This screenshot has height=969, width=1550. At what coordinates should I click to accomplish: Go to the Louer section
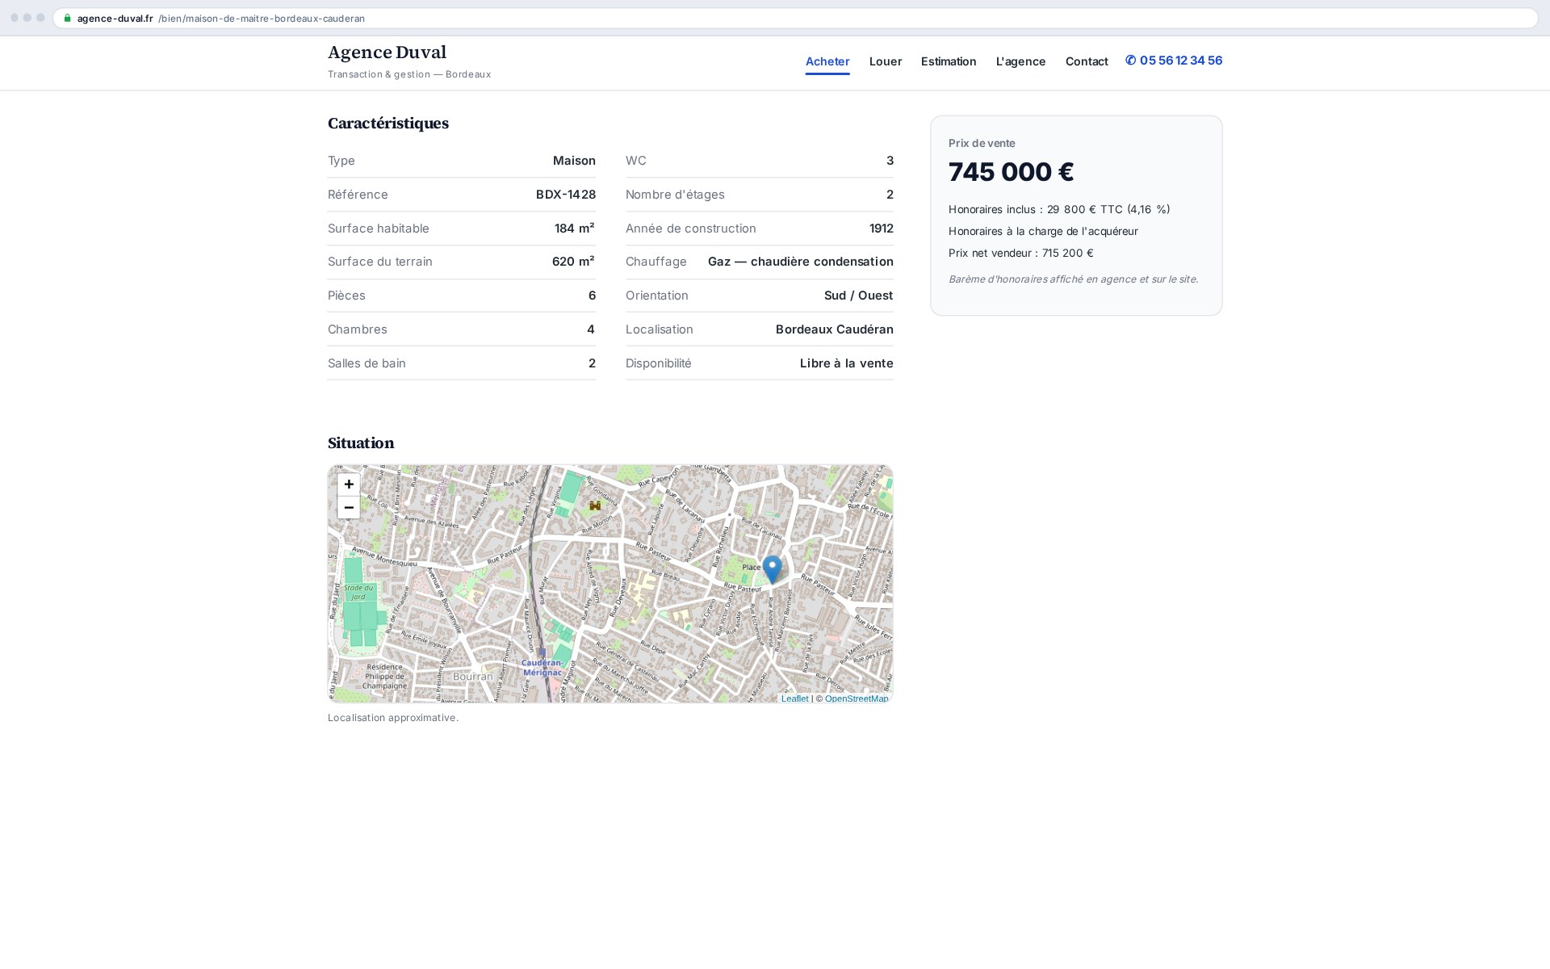coord(886,61)
